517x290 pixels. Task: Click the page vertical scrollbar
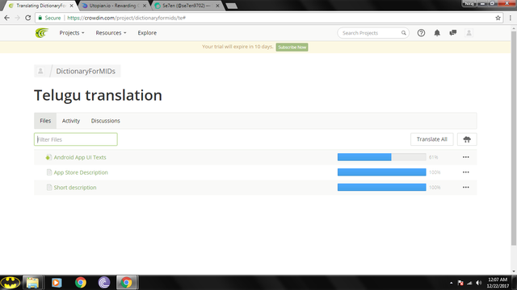tap(514, 138)
